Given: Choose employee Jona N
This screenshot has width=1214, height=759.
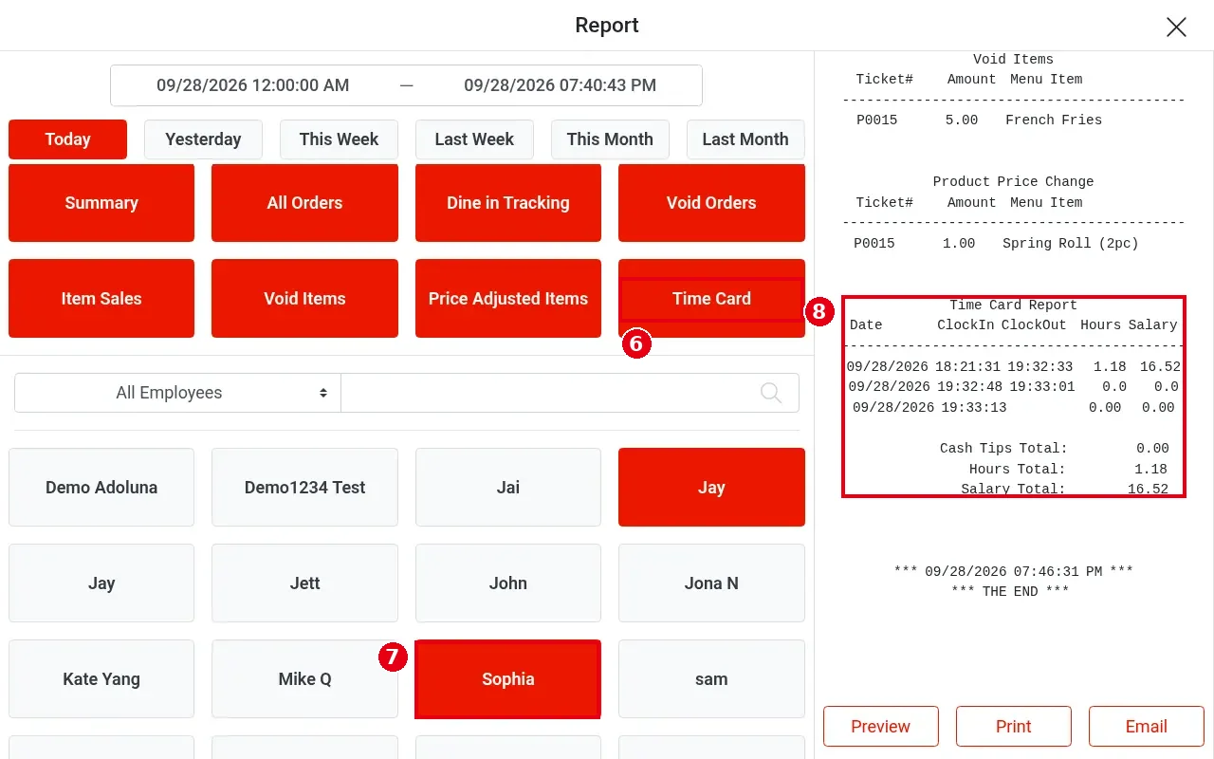Looking at the screenshot, I should click(711, 583).
